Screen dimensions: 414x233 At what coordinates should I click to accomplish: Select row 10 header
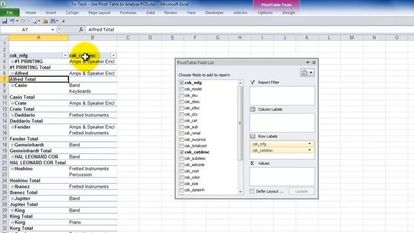point(5,97)
